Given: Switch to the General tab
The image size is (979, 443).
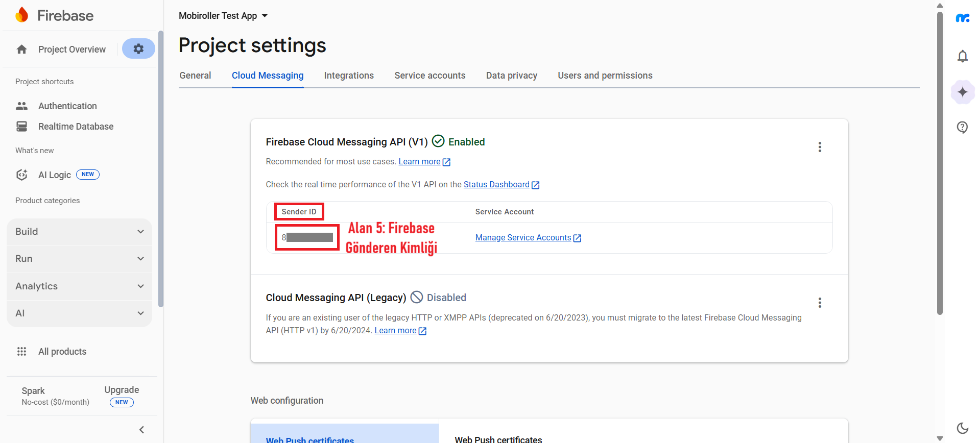Looking at the screenshot, I should pos(195,76).
